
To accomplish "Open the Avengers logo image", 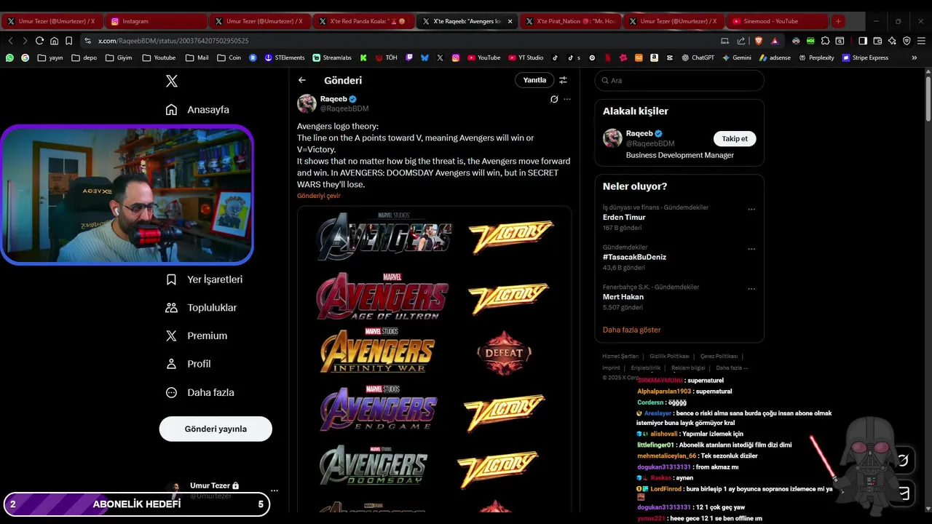I will pyautogui.click(x=434, y=360).
